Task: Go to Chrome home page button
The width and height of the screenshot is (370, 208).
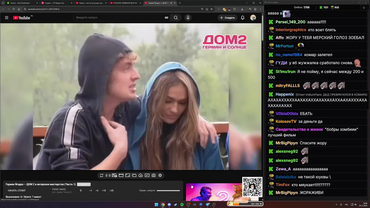Action: coord(19,9)
